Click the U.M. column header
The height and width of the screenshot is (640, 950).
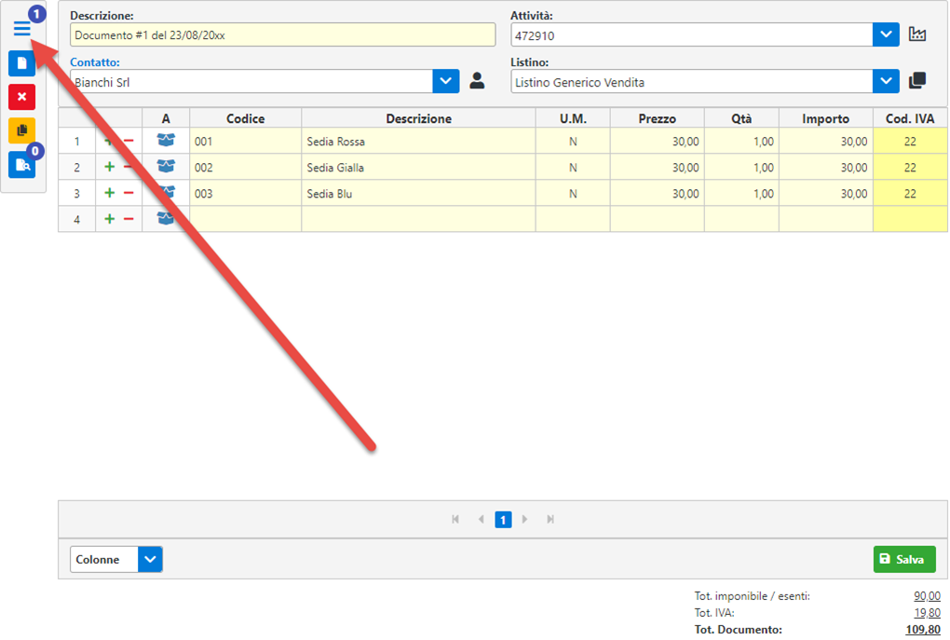pyautogui.click(x=573, y=118)
